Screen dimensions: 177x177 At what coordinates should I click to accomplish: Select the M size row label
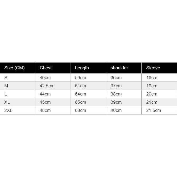click(x=6, y=86)
